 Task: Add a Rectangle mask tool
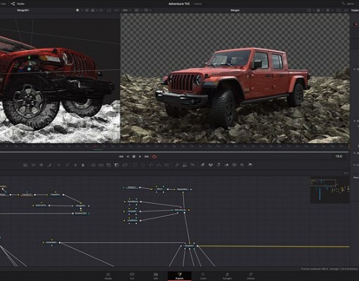135,165
